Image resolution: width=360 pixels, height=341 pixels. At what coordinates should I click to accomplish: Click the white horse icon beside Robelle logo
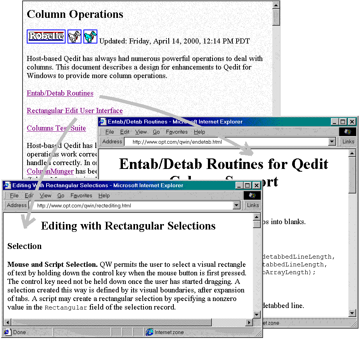[74, 37]
